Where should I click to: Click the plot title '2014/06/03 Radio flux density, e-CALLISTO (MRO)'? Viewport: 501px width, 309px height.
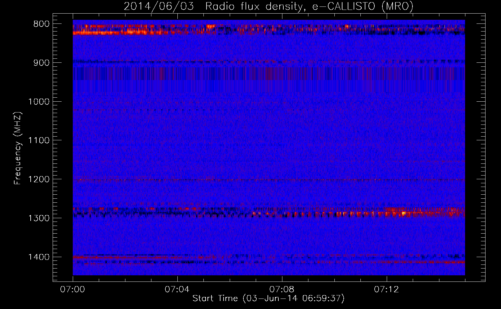(268, 6)
